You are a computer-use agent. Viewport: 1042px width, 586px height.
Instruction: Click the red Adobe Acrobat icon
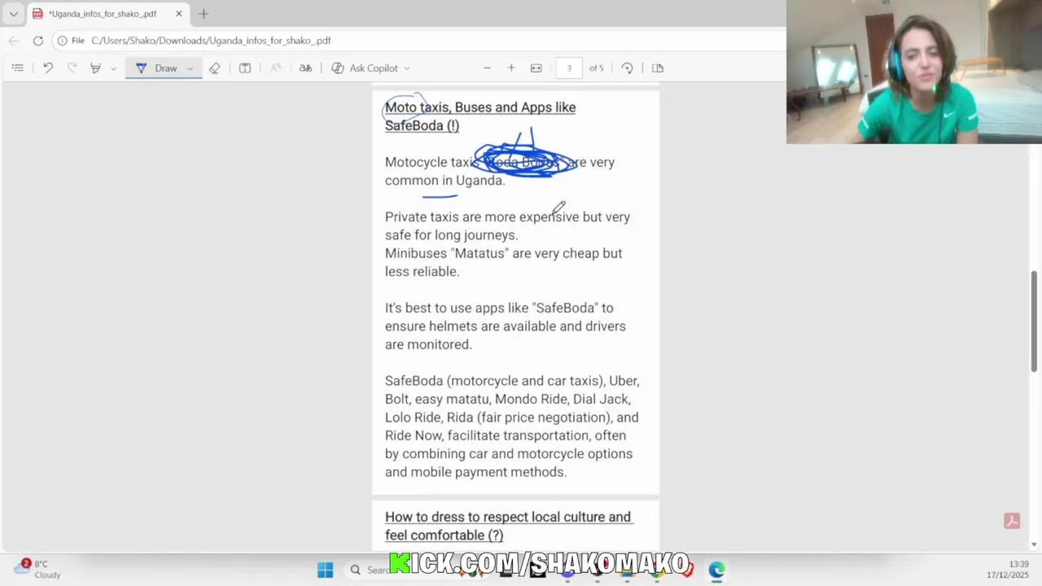(x=1012, y=522)
